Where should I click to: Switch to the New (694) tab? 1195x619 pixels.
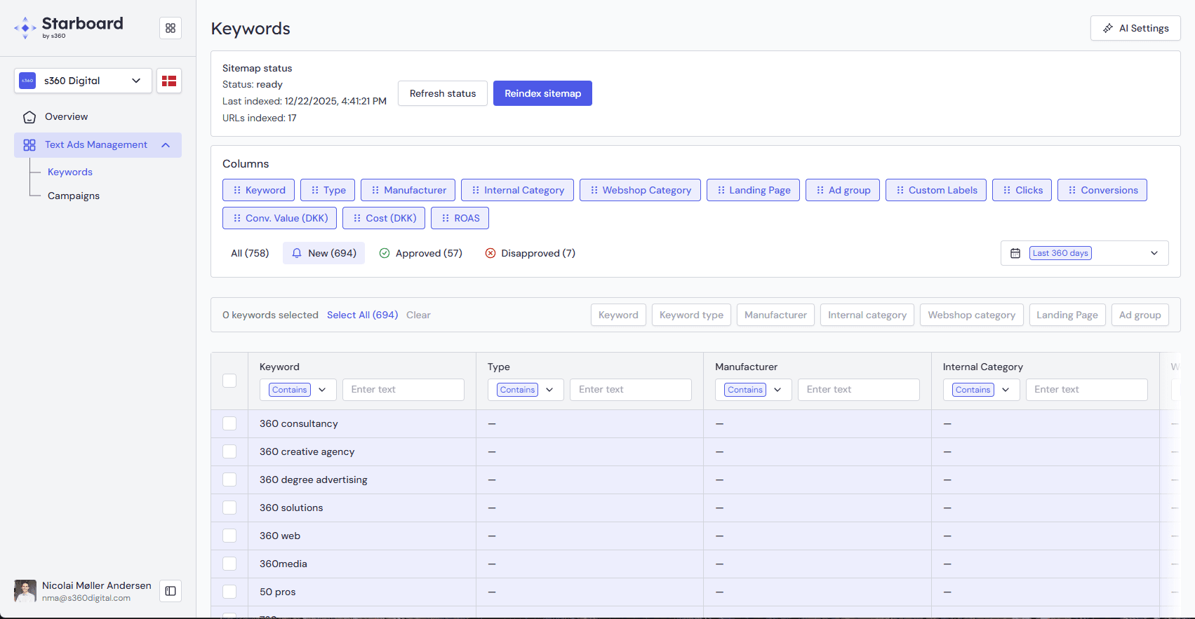pyautogui.click(x=324, y=253)
